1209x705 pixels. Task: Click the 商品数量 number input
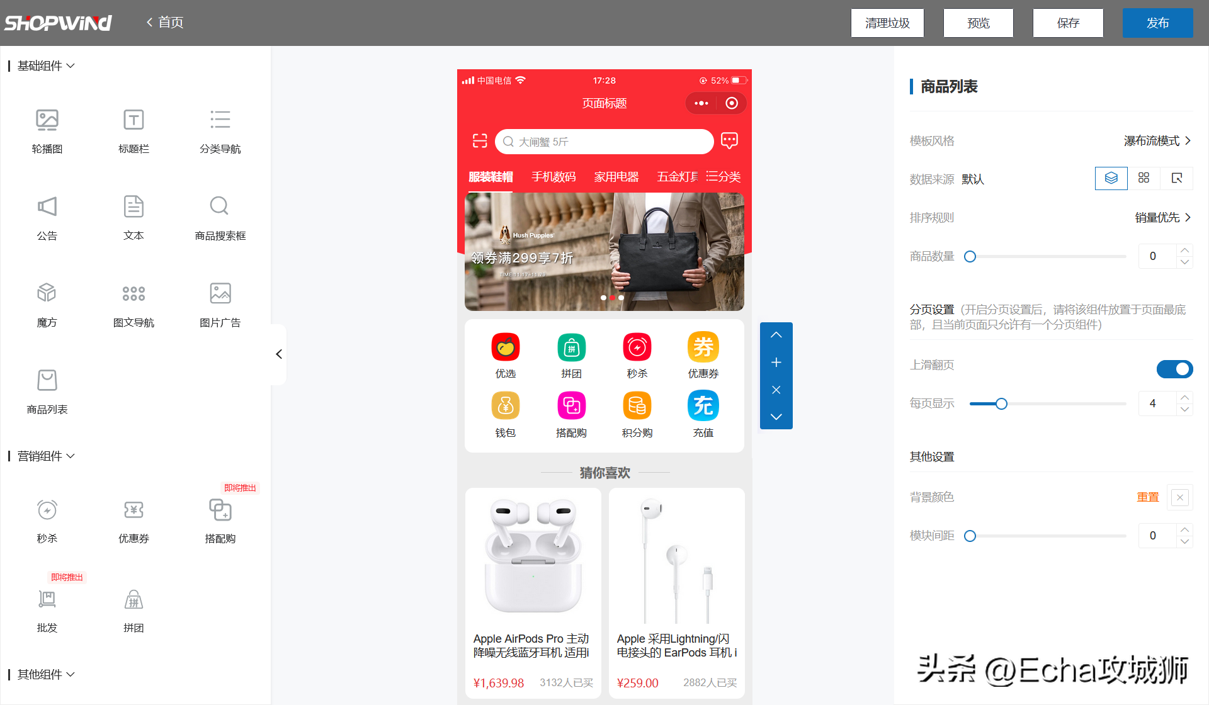1157,256
